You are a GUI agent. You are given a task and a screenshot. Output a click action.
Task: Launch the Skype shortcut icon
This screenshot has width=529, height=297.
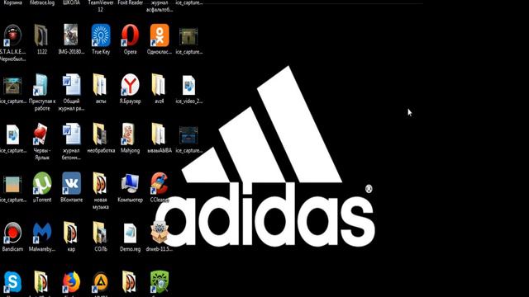pyautogui.click(x=13, y=282)
